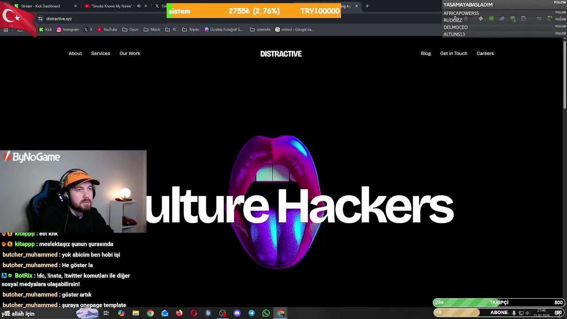Mute the YouTube tab speaker icon

[x=139, y=6]
